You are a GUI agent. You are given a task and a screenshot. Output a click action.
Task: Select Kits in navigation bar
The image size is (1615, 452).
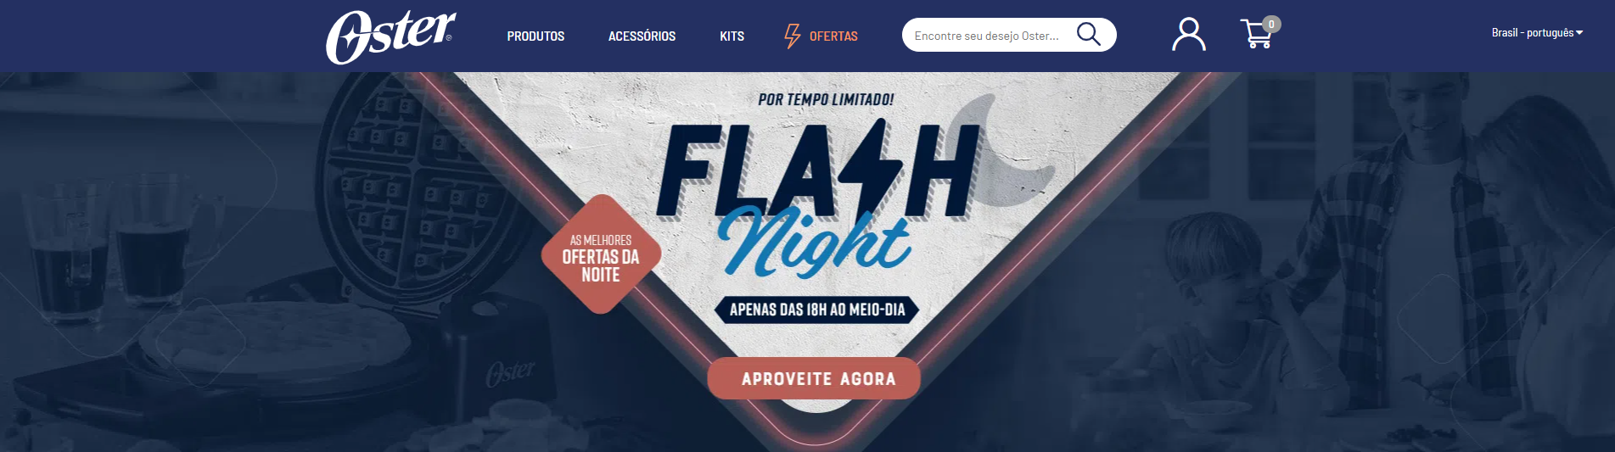732,36
